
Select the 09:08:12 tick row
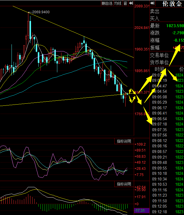[168, 141]
